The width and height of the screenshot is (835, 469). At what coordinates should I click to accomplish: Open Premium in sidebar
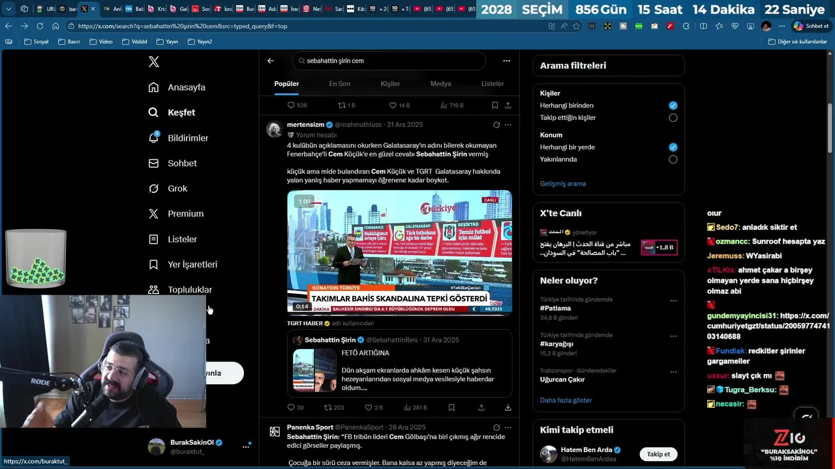pos(175,214)
